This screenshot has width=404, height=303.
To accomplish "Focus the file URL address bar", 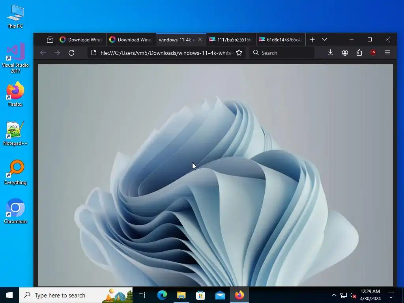I will [x=166, y=53].
